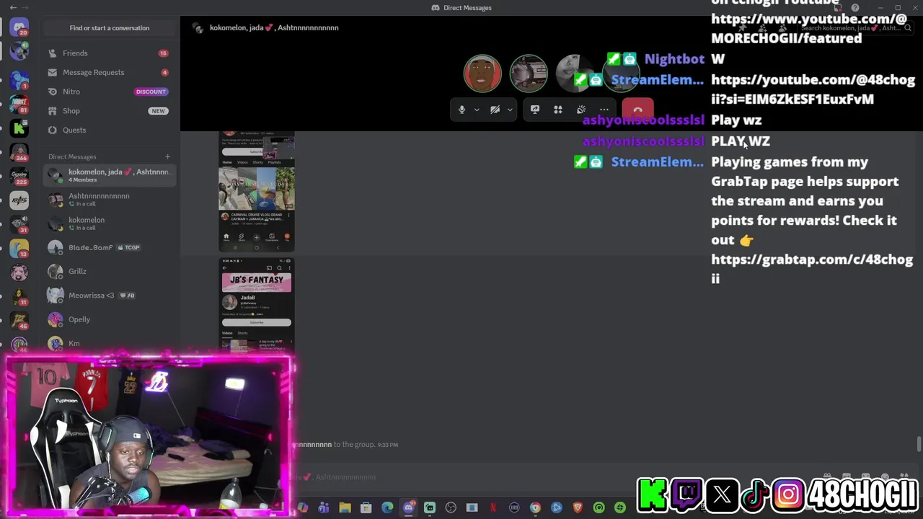This screenshot has width=923, height=519.
Task: Open Netflix from the taskbar
Action: click(x=493, y=508)
